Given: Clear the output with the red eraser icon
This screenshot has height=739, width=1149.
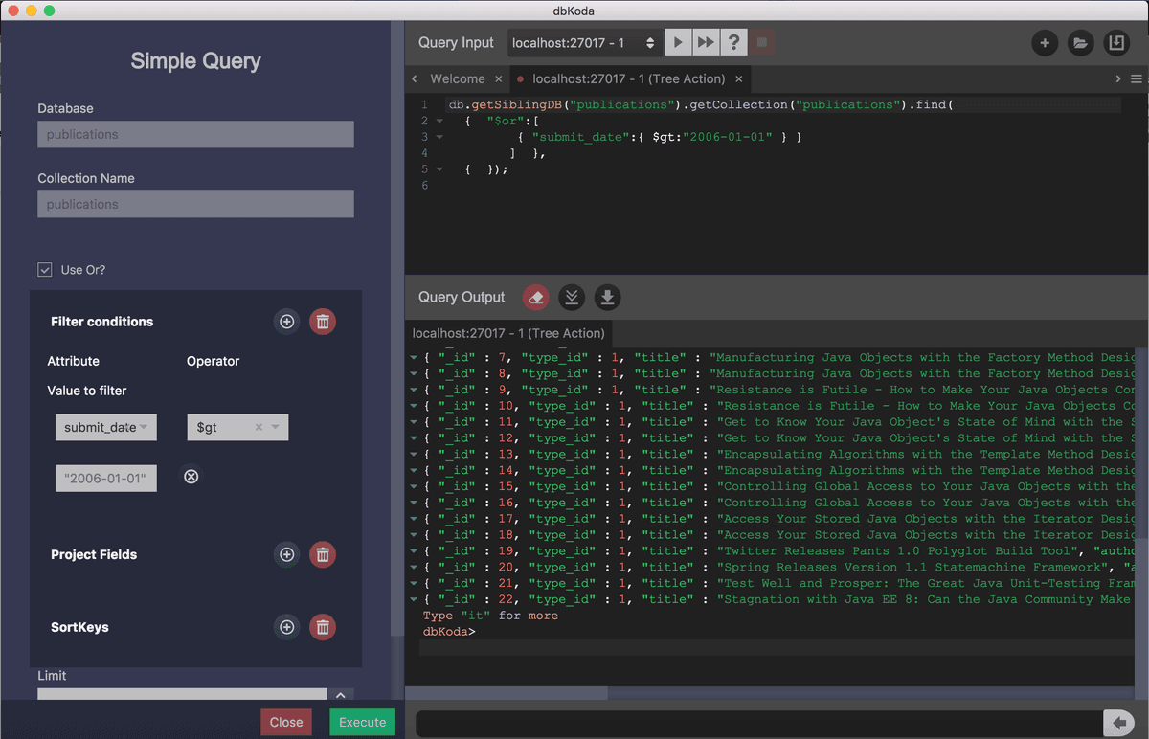Looking at the screenshot, I should pyautogui.click(x=536, y=298).
